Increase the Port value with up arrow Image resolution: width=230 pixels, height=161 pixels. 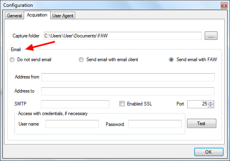(211, 103)
